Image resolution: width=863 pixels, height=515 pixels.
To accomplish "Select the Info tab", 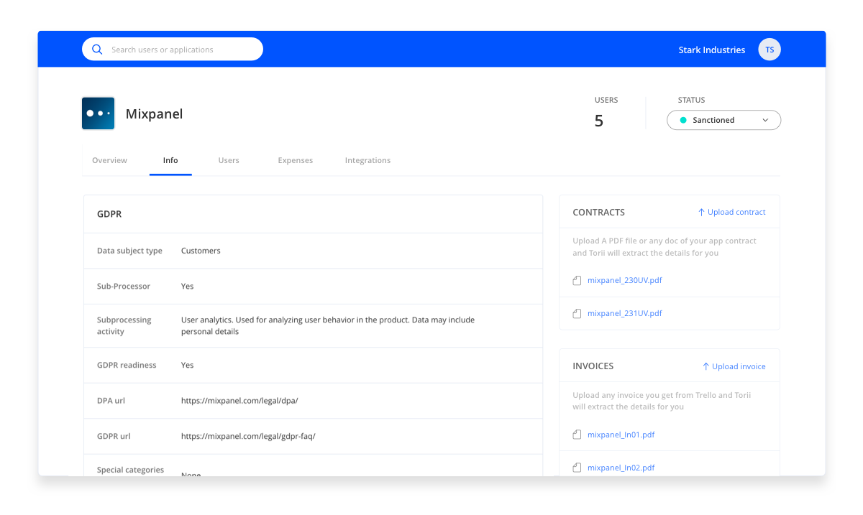I will click(170, 160).
